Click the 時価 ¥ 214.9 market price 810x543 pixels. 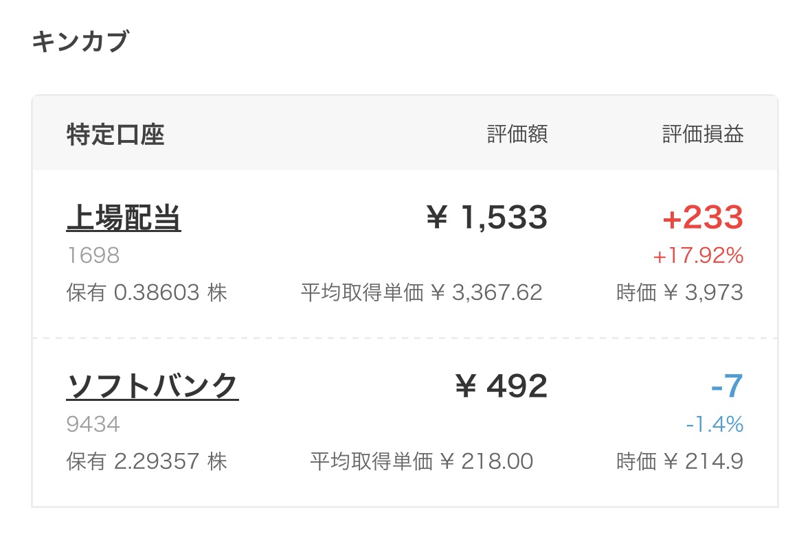(679, 461)
